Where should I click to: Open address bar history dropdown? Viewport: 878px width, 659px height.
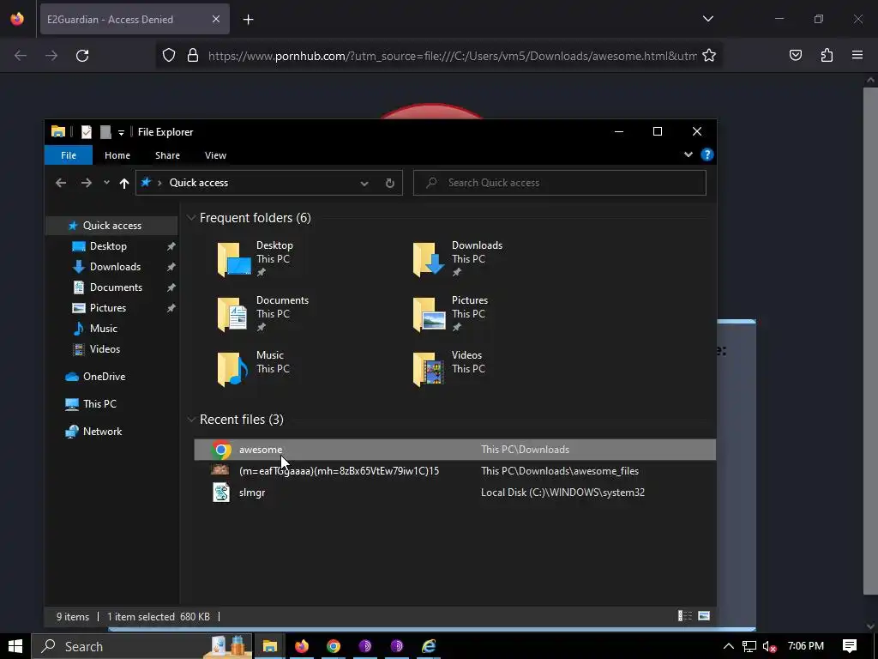coord(364,184)
